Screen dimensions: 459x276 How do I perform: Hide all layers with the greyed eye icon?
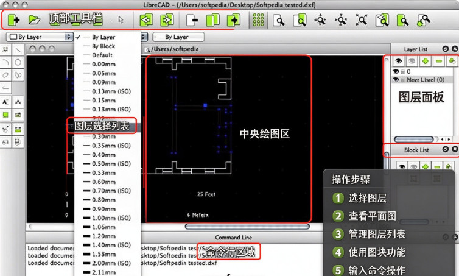pyautogui.click(x=412, y=61)
